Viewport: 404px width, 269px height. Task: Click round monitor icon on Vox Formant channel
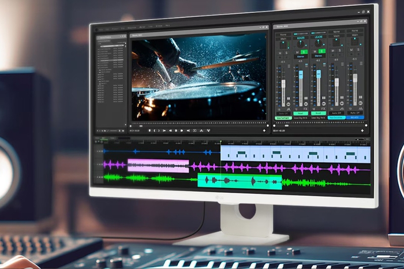[x=288, y=104]
